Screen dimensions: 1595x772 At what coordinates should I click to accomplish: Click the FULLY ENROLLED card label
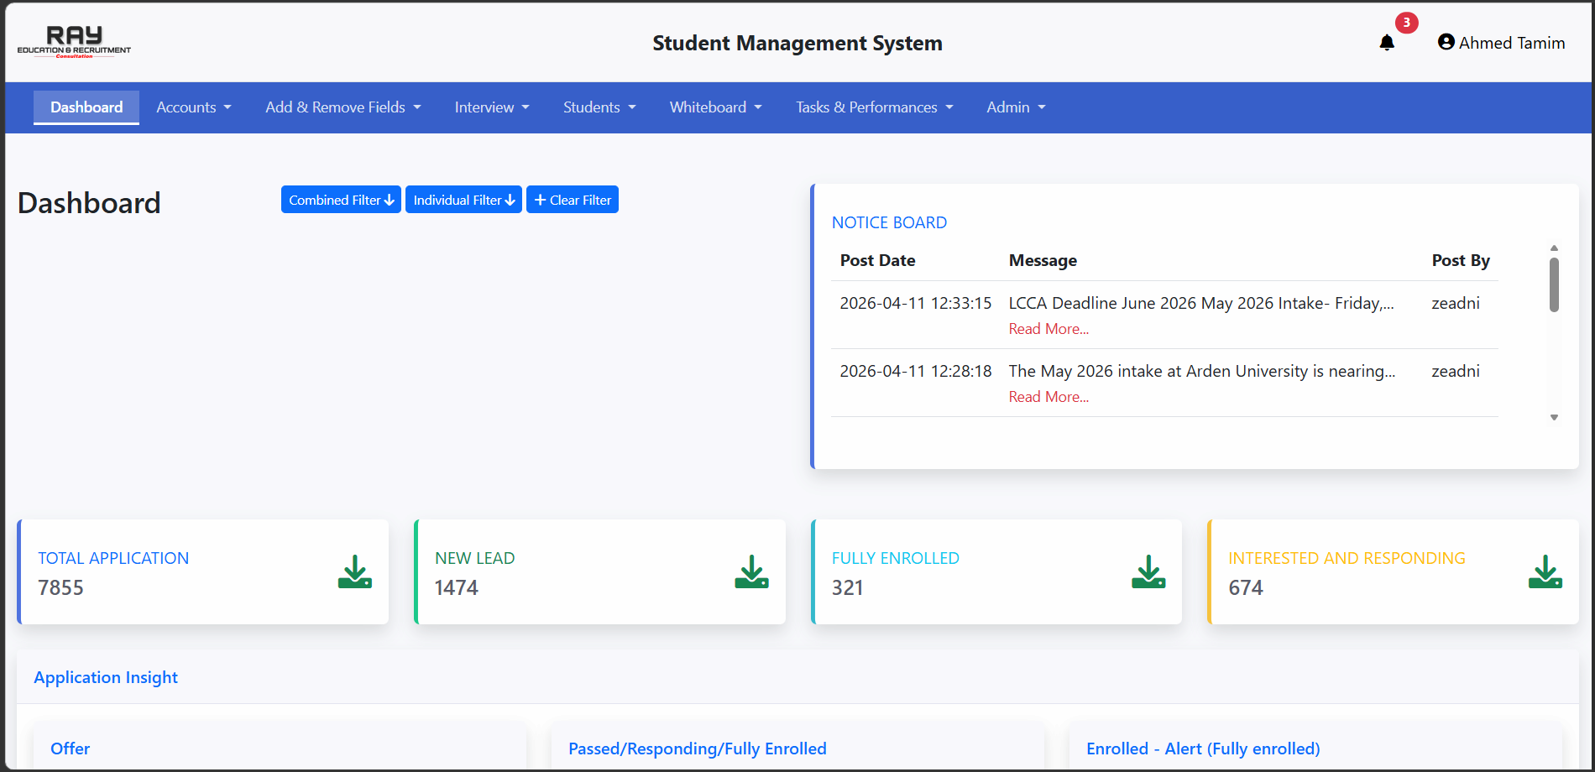click(x=895, y=558)
